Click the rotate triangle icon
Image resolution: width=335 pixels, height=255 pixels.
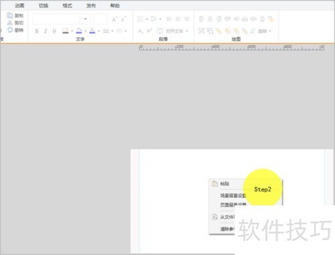253,31
